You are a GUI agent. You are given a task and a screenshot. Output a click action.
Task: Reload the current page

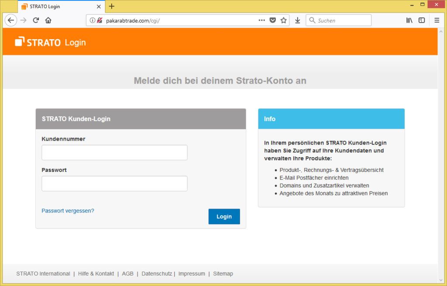(36, 20)
